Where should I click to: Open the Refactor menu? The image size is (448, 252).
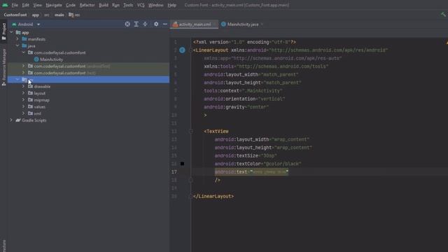tap(87, 5)
